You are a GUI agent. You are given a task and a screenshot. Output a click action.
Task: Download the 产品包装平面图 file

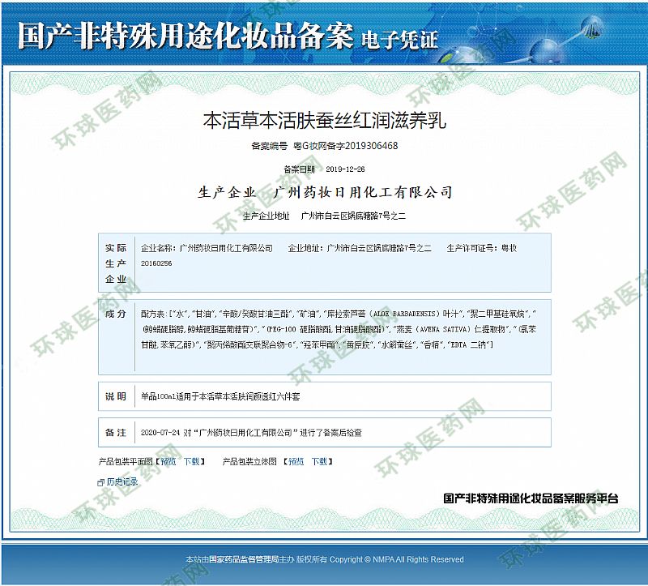coord(191,461)
